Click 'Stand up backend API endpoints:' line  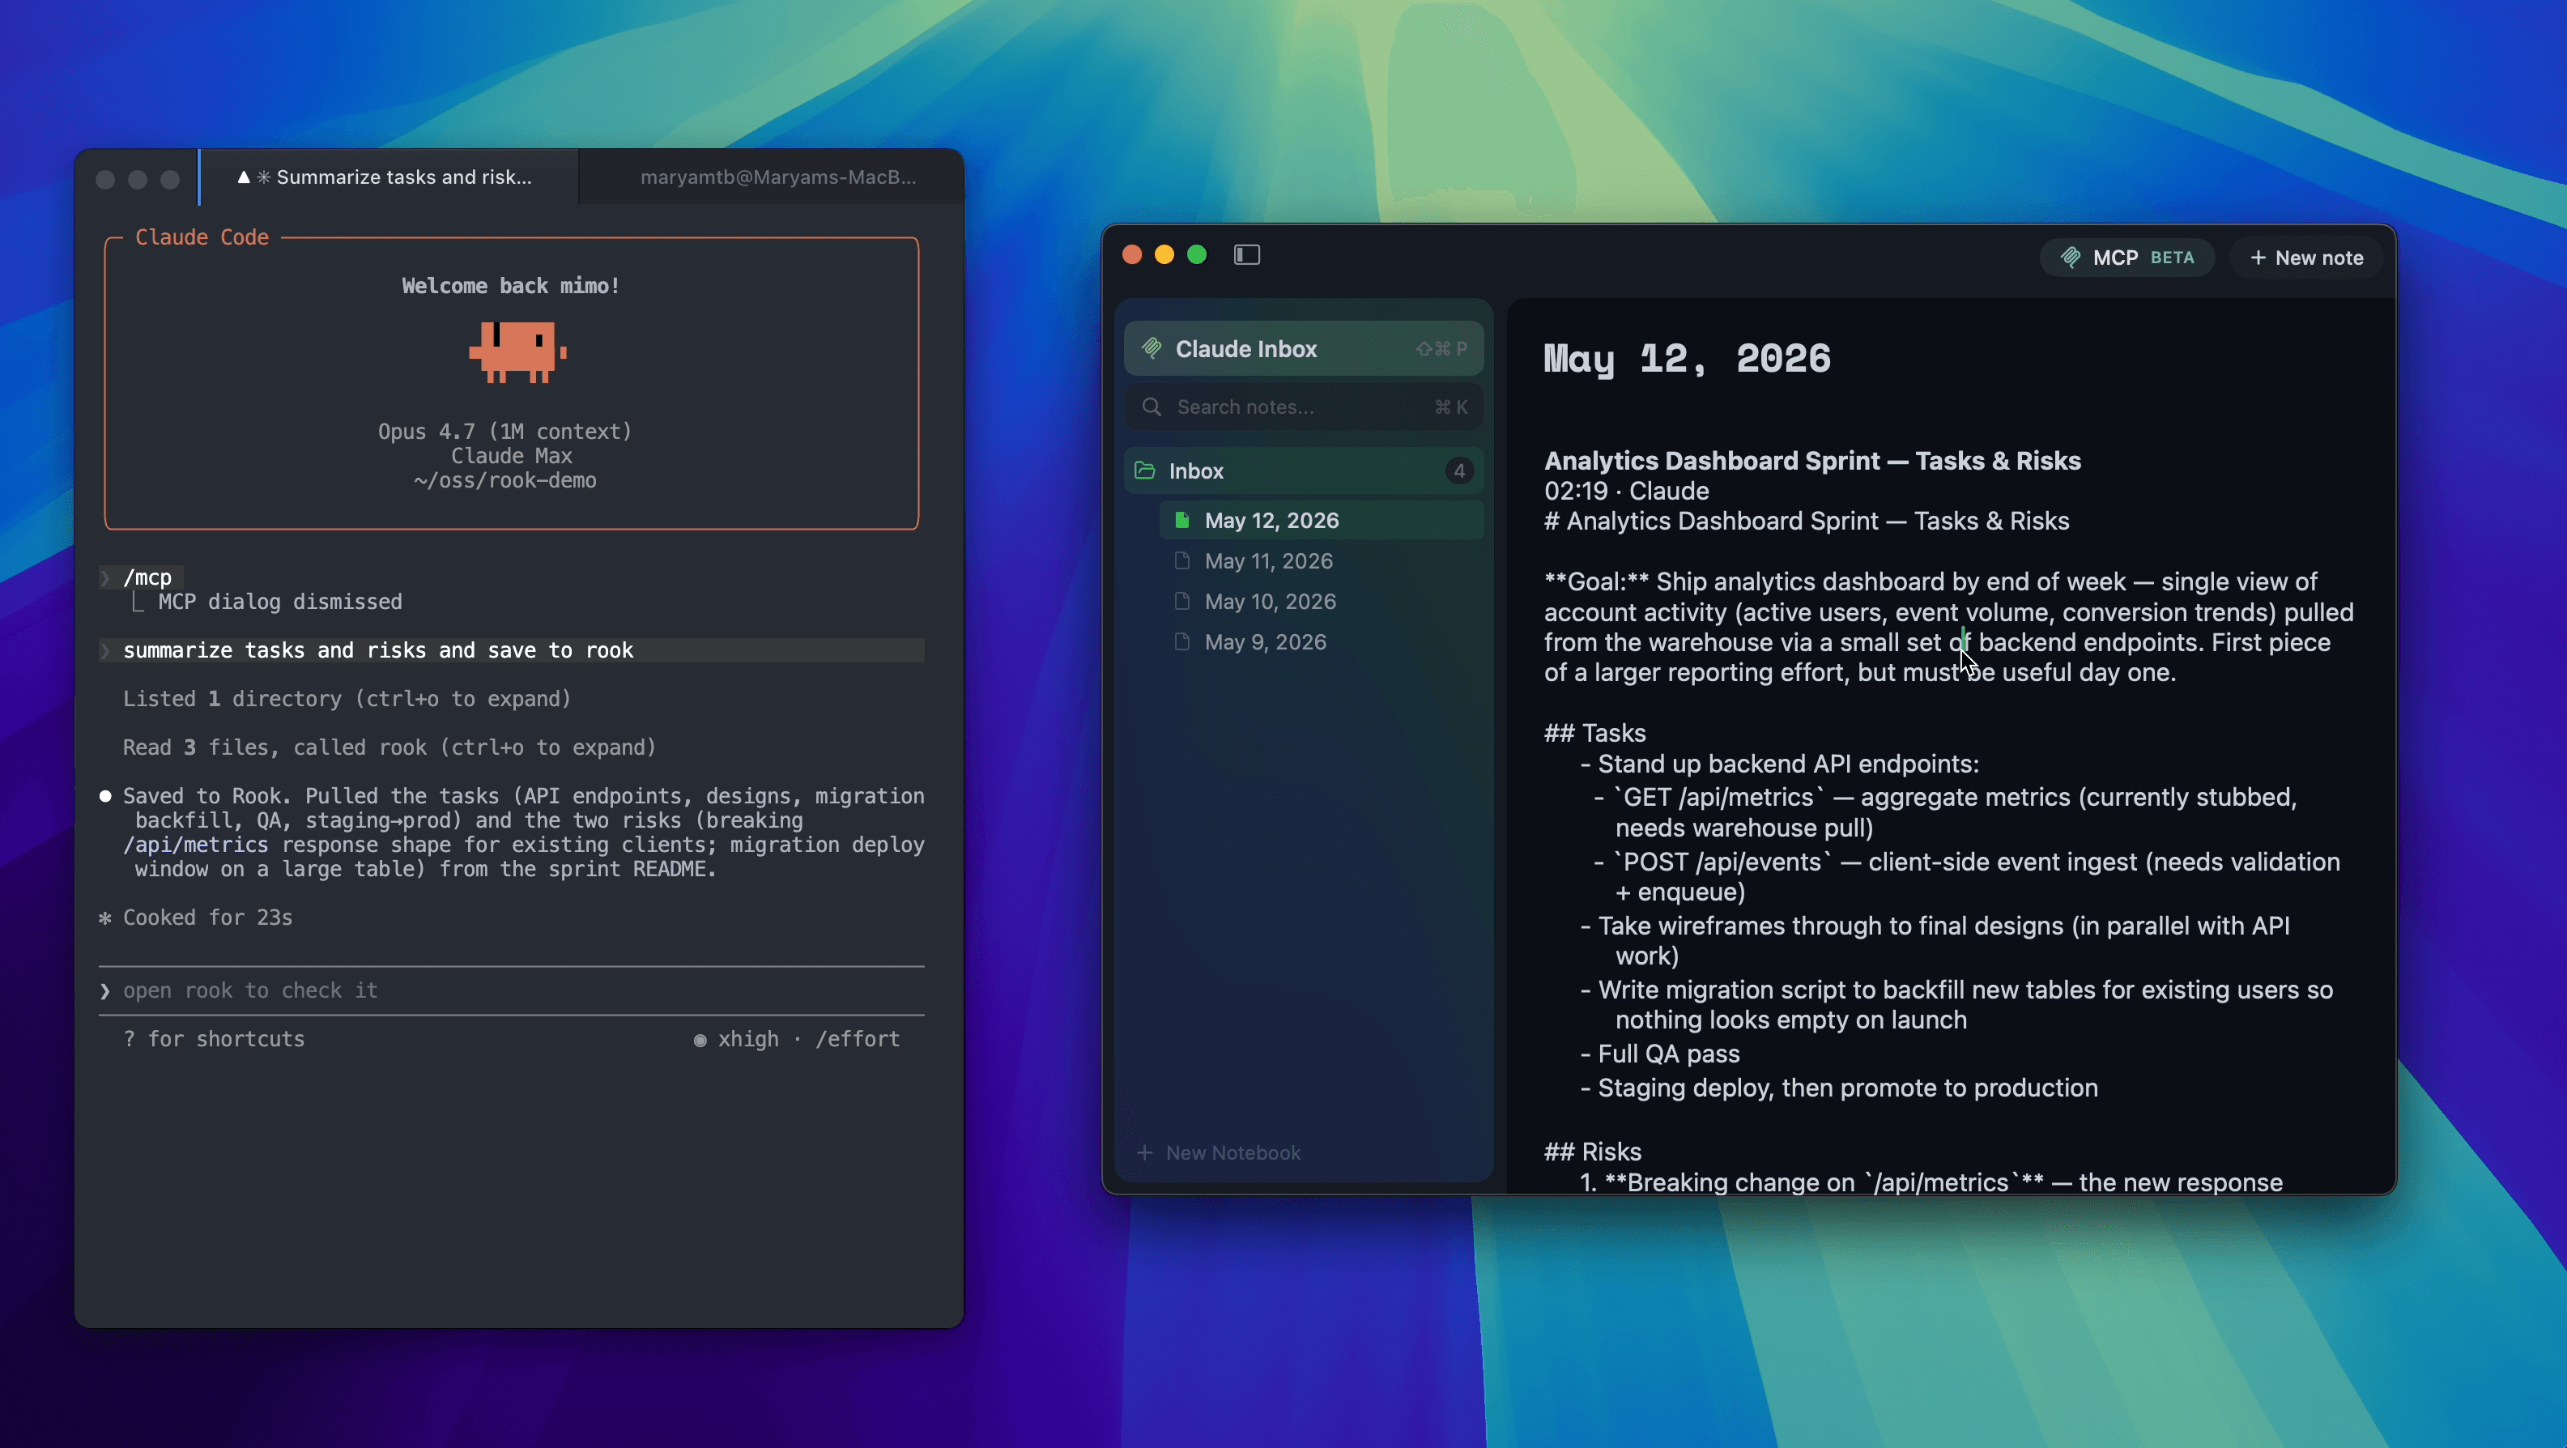(1780, 764)
